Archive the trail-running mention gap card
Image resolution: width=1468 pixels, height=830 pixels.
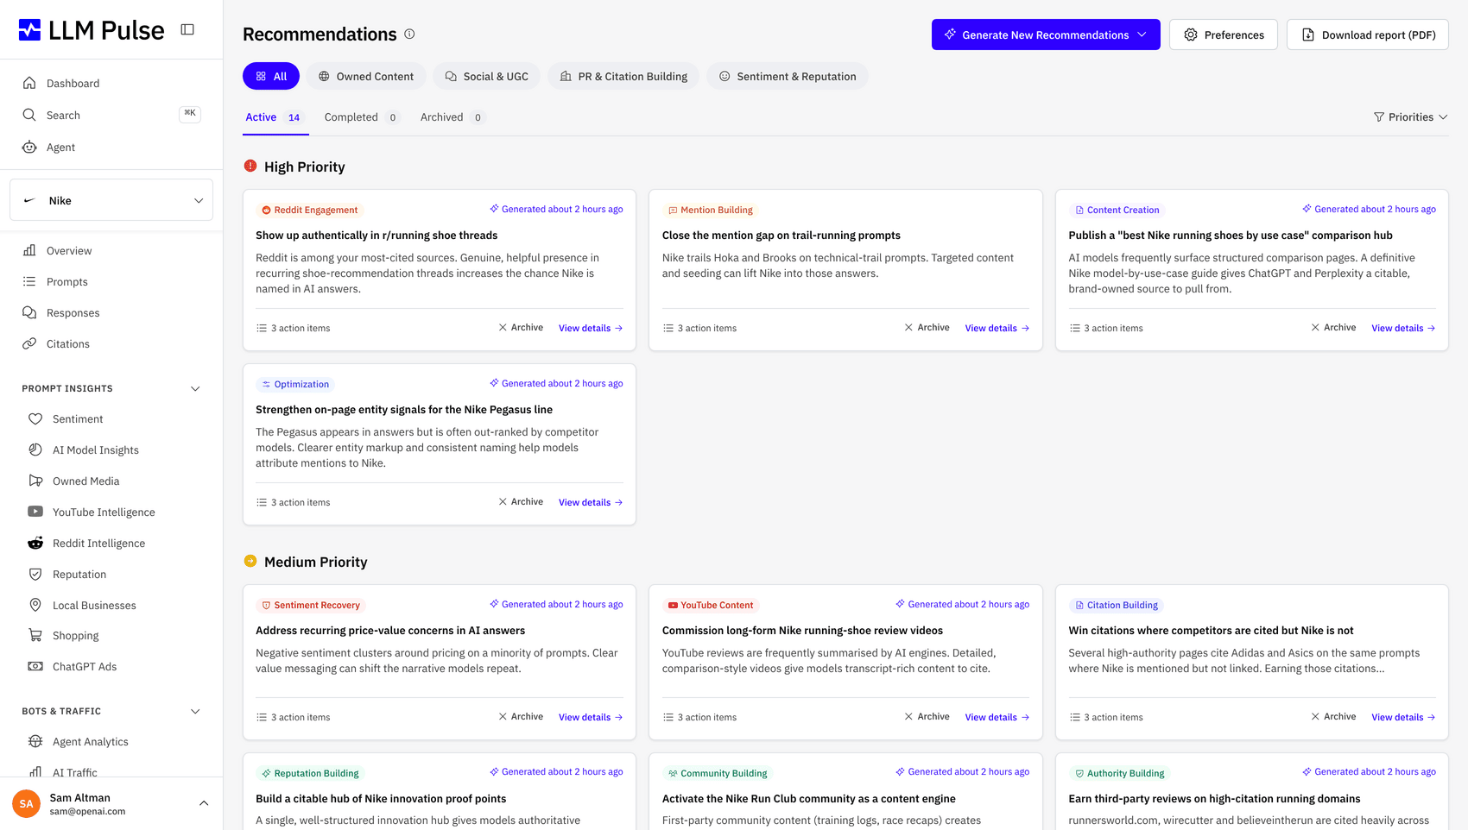click(927, 328)
